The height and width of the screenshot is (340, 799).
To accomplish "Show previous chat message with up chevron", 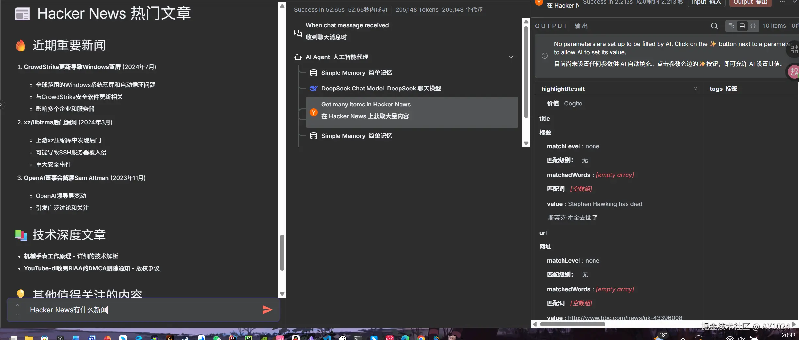I will point(18,305).
